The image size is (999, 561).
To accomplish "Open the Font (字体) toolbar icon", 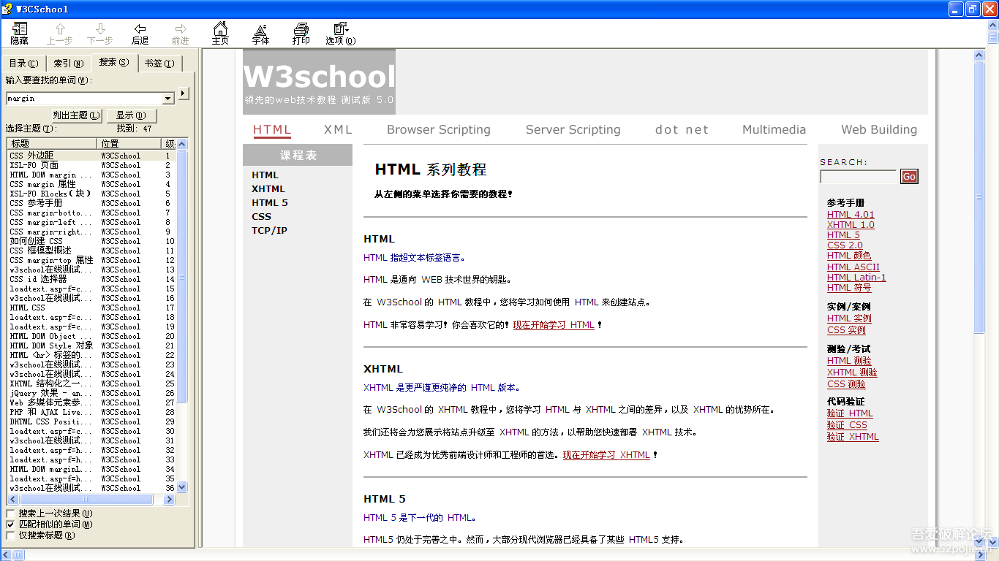I will [x=260, y=34].
